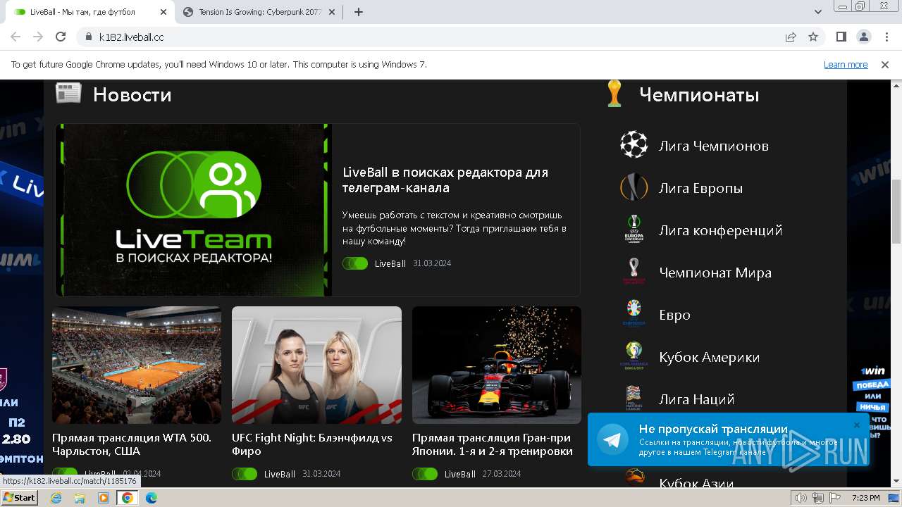The width and height of the screenshot is (902, 507).
Task: Open the World Cup logo icon
Action: (634, 272)
